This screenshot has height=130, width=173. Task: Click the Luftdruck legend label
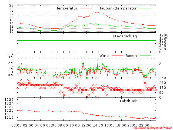click(x=128, y=101)
